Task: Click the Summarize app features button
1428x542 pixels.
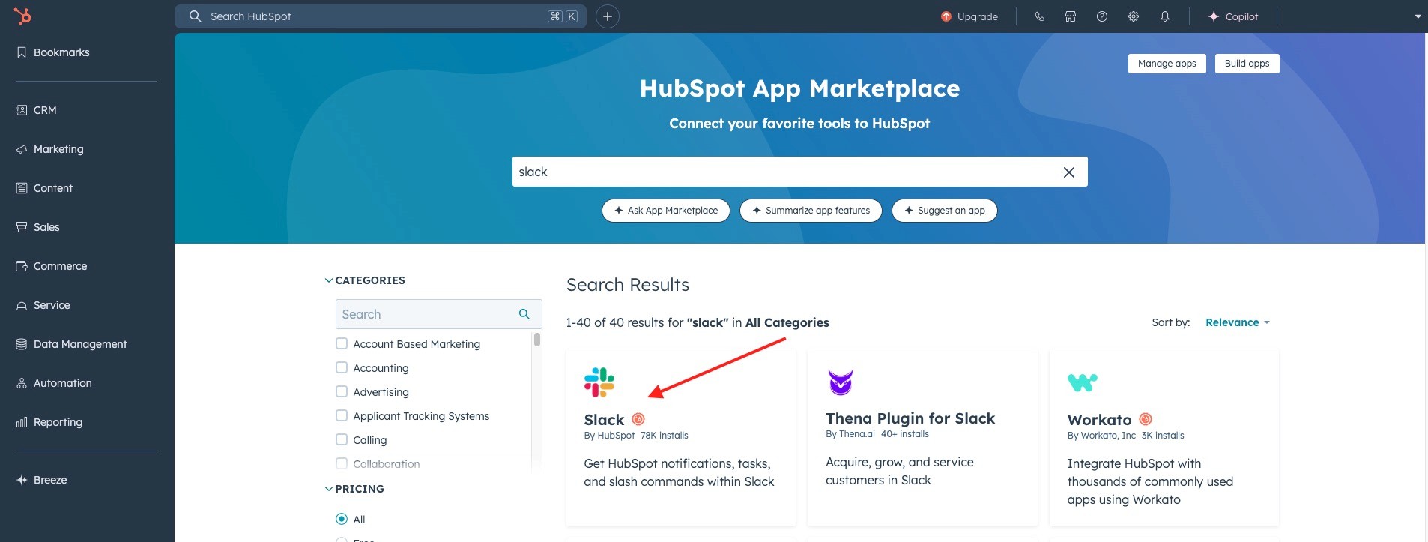Action: 811,211
